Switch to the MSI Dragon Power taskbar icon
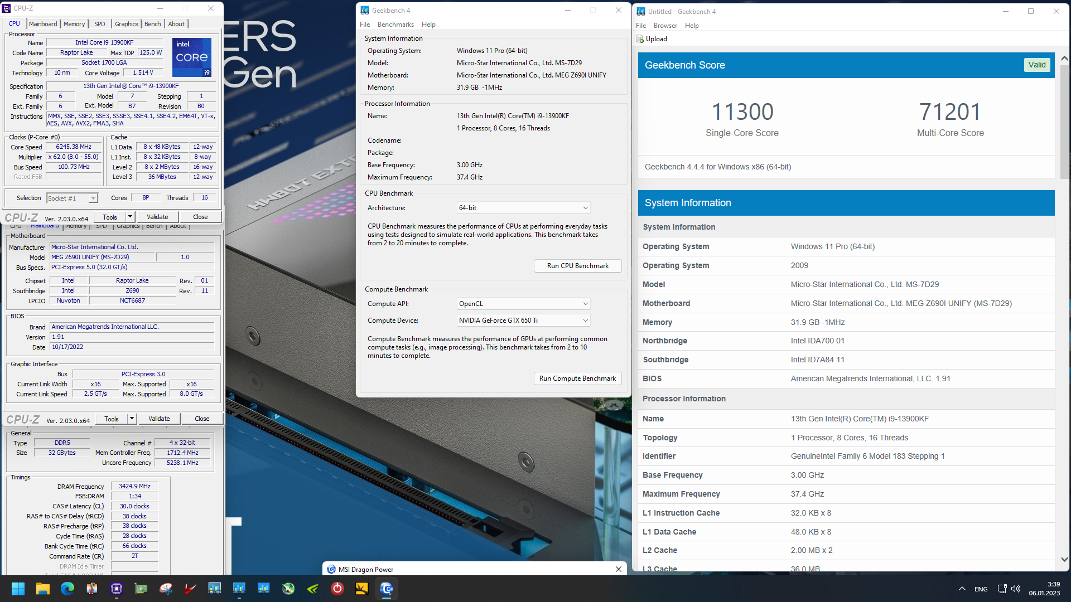Screen dimensions: 1071x602 pyautogui.click(x=387, y=589)
